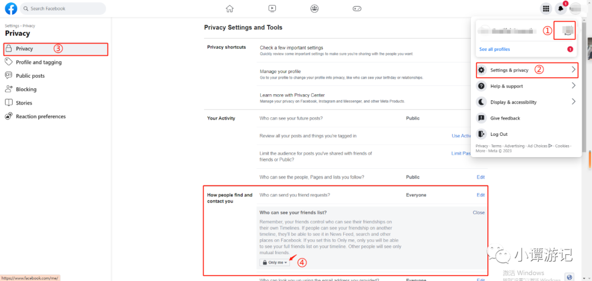The image size is (592, 281).
Task: Expand the Settings & privacy chevron
Action: point(573,70)
